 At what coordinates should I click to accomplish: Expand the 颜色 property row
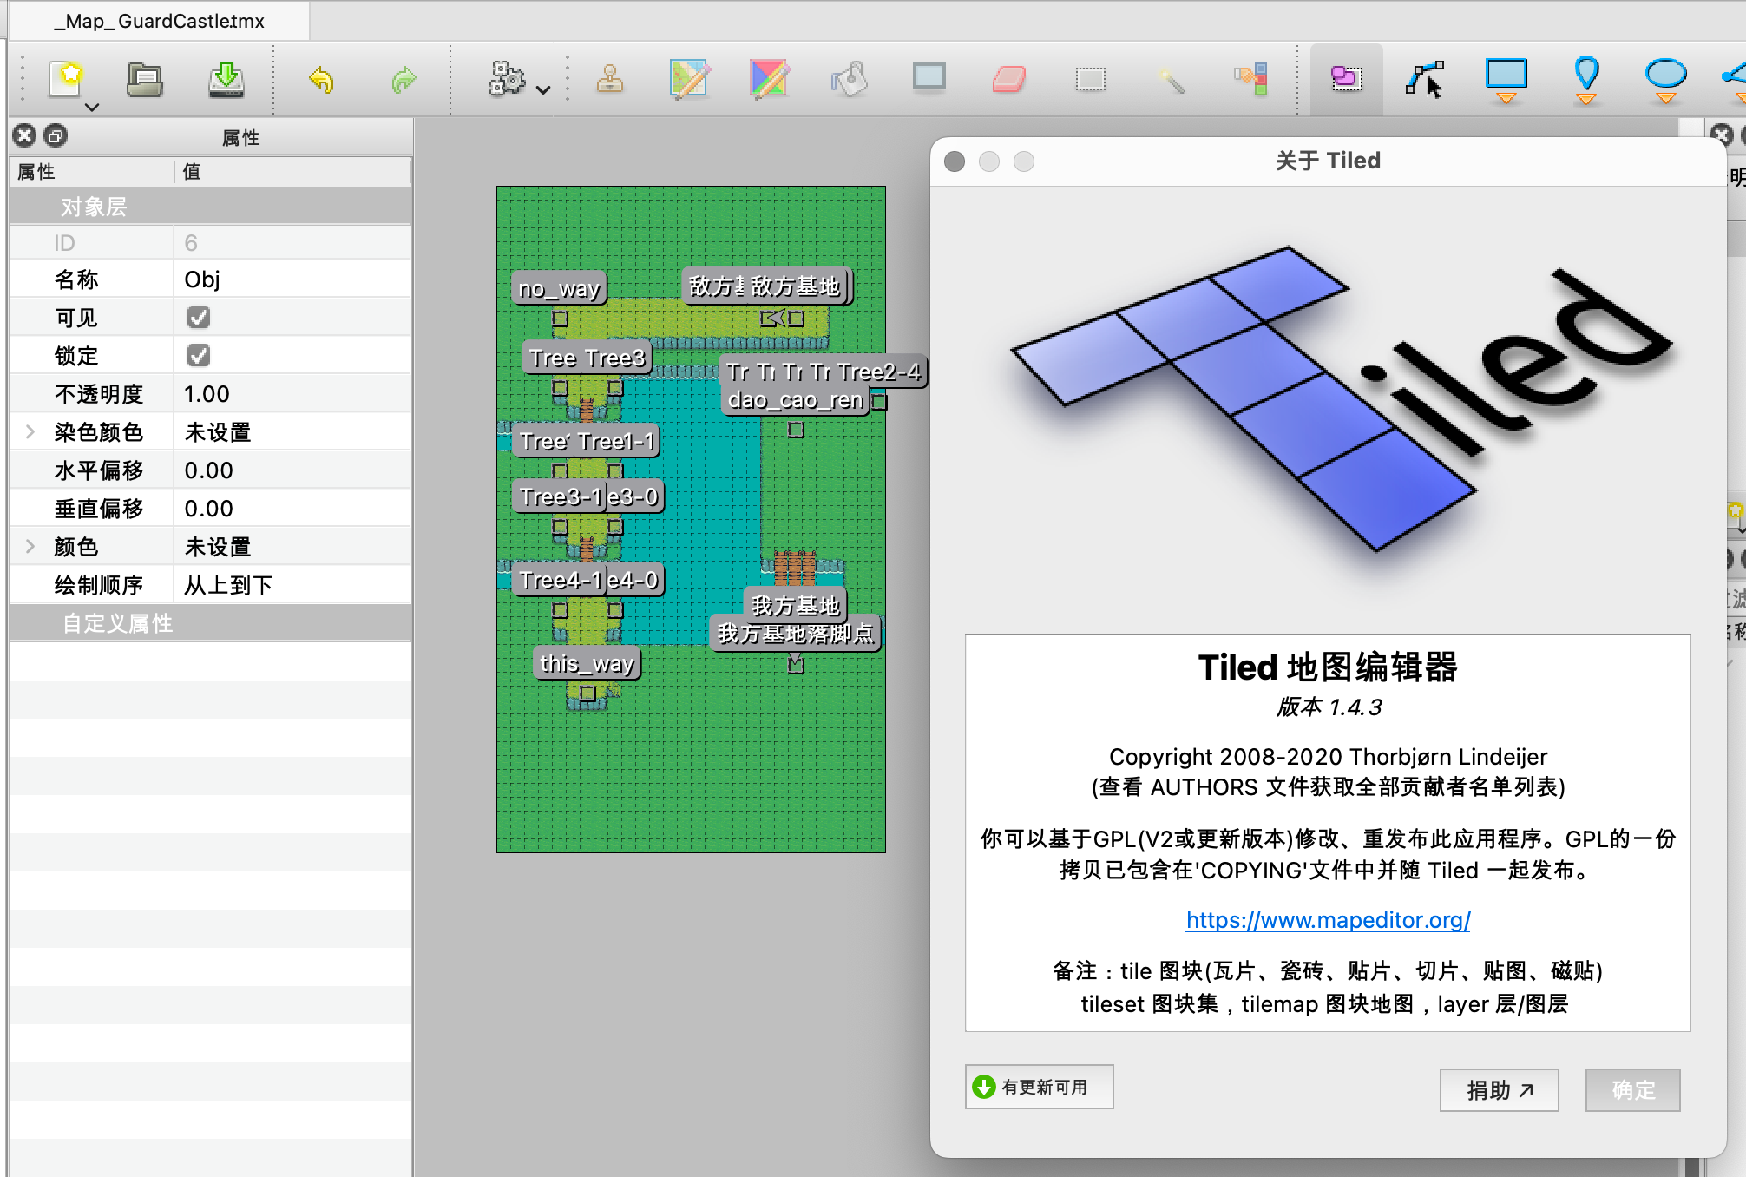click(x=30, y=547)
